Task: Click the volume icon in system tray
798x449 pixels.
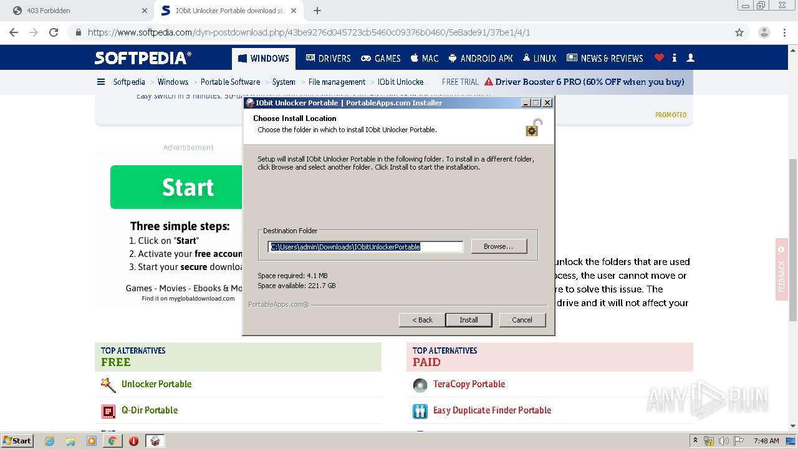Action: (x=724, y=441)
